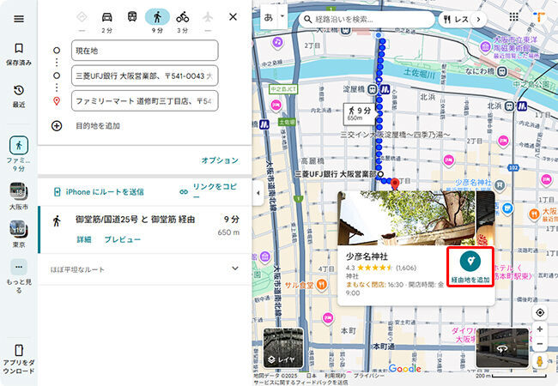Edit the ファミリーマート destination field
The height and width of the screenshot is (386, 558).
(x=145, y=101)
